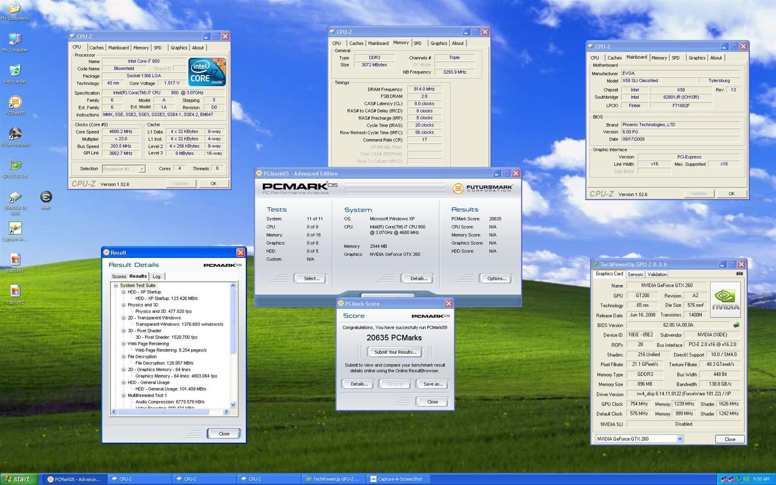Click the results list horizontal scroll right arrow
This screenshot has height=485, width=776.
[226, 412]
